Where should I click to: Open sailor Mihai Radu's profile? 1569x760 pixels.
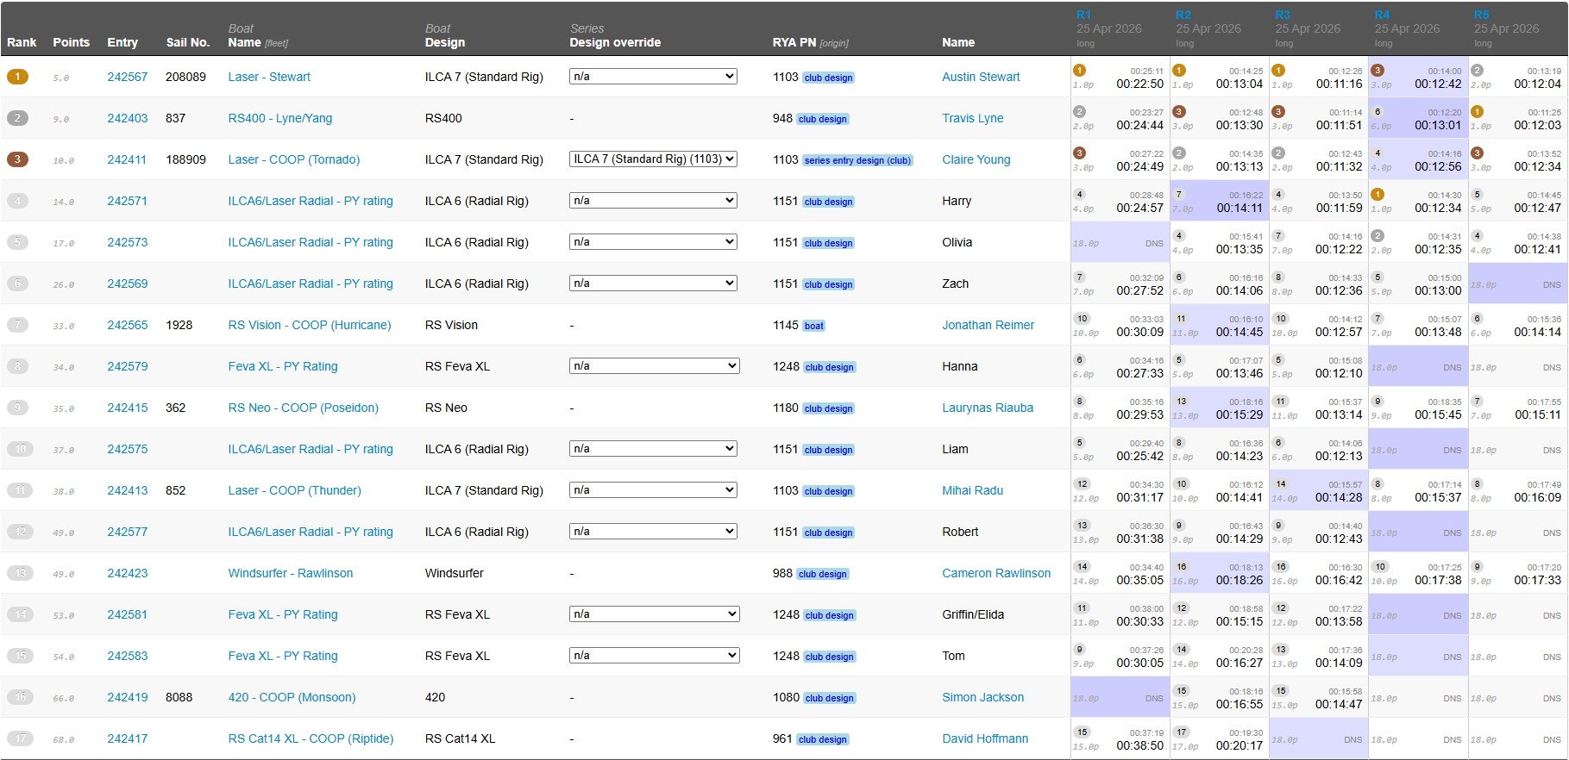coord(972,490)
